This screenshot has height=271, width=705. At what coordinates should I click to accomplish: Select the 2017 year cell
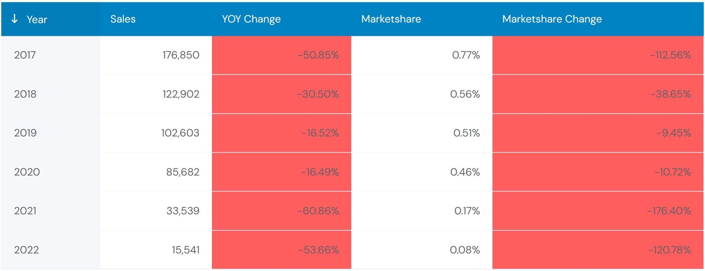(x=25, y=55)
